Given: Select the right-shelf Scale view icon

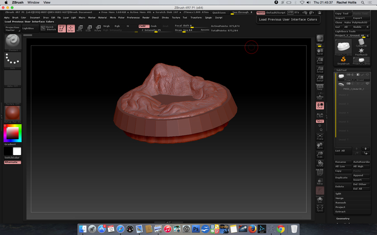Looking at the screenshot, I should coord(320,155).
